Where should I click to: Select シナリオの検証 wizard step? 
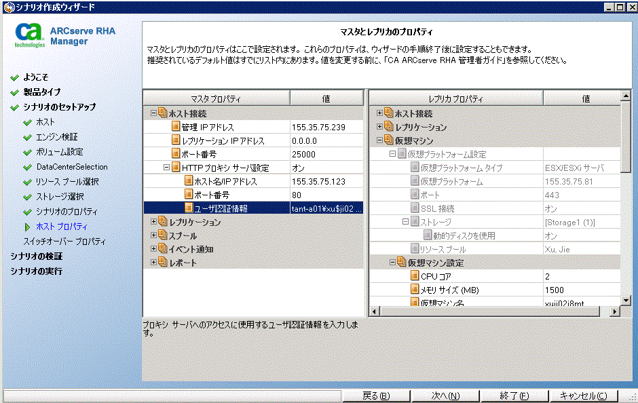coord(36,256)
